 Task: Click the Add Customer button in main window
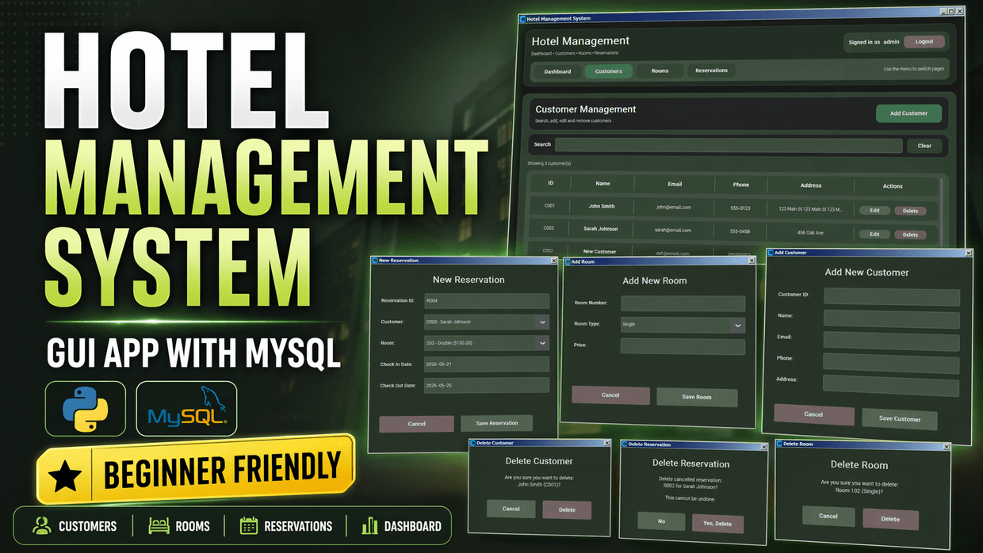[x=908, y=113]
